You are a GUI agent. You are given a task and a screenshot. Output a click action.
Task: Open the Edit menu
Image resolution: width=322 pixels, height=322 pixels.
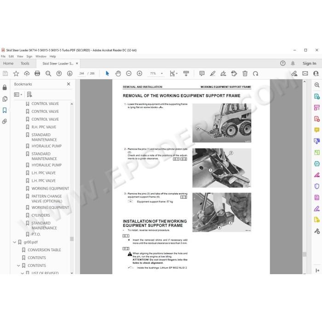click(11, 56)
